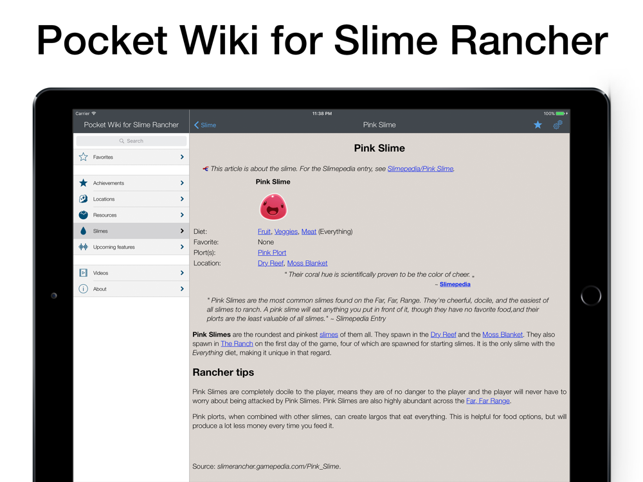Open the Favorites menu item

[x=131, y=157]
